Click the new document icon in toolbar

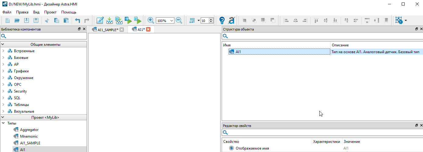[x=8, y=20]
